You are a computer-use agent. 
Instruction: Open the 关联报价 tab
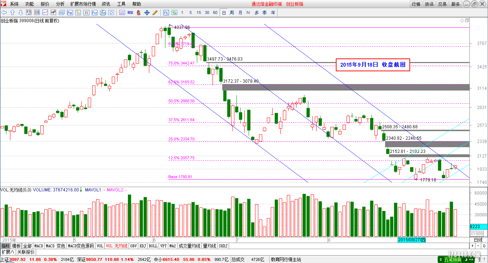coord(26,252)
